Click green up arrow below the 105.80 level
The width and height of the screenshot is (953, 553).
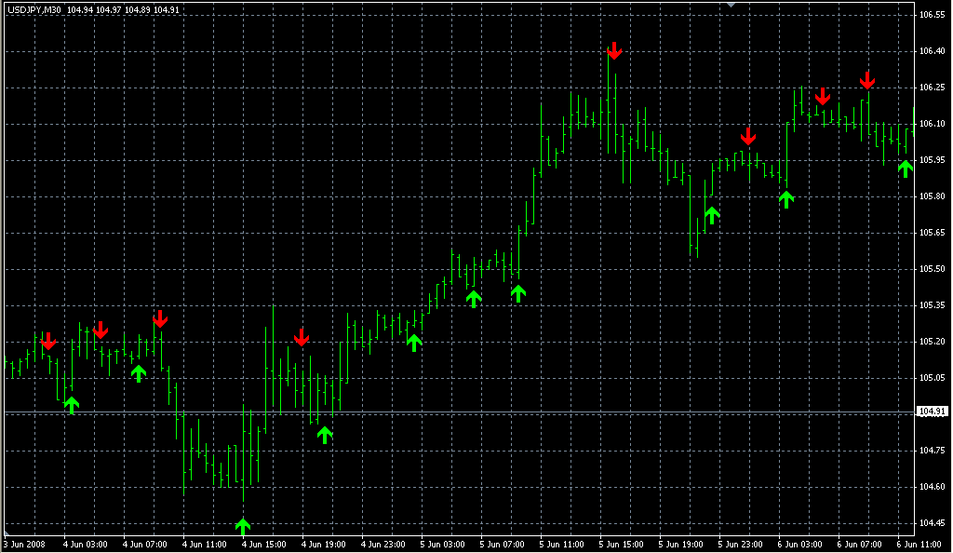(x=786, y=198)
